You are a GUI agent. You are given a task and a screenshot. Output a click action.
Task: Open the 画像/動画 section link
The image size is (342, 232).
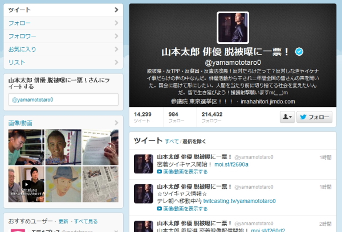[x=21, y=123]
